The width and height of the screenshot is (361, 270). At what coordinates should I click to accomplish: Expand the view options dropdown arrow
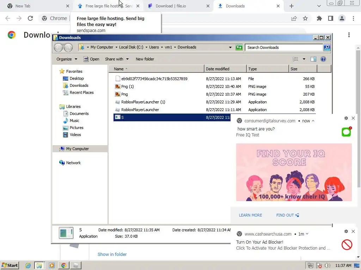pyautogui.click(x=304, y=59)
